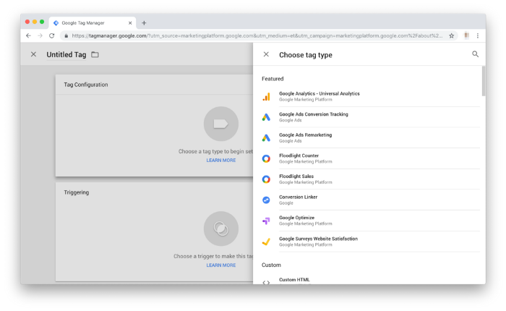Viewport: 506px width, 311px height.
Task: Click the tag placeholder icon in Tag Configuration
Action: pos(221,124)
